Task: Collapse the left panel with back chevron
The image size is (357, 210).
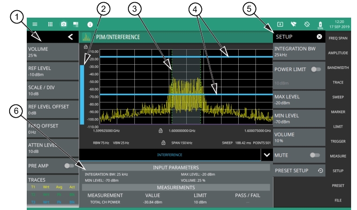Action: click(x=70, y=37)
